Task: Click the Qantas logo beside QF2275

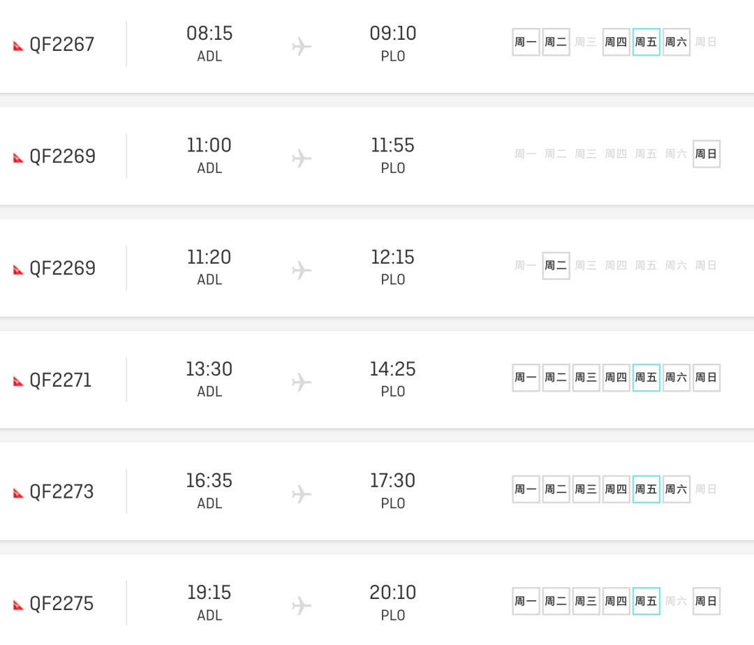Action: coord(19,605)
